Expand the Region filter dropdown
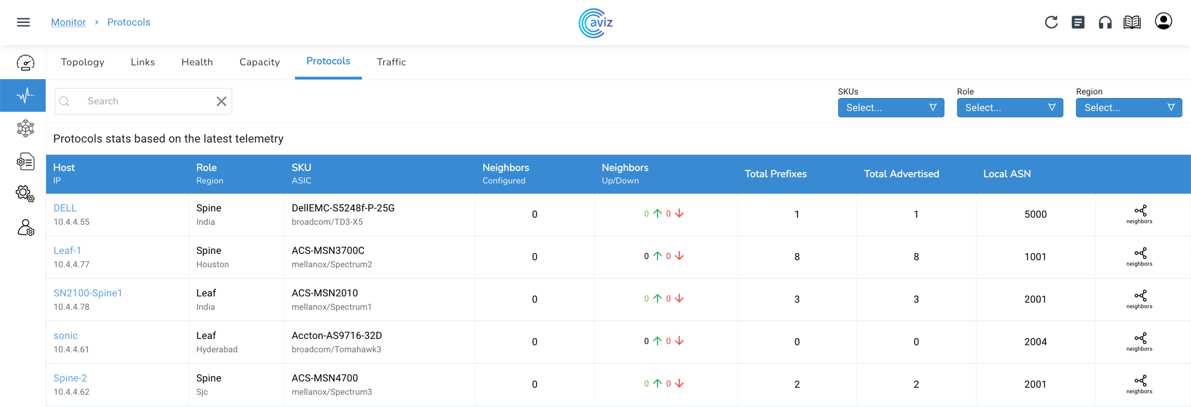The width and height of the screenshot is (1191, 407). tap(1128, 108)
